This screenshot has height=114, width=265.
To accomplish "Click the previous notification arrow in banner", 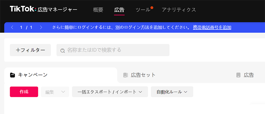I will (x=12, y=27).
